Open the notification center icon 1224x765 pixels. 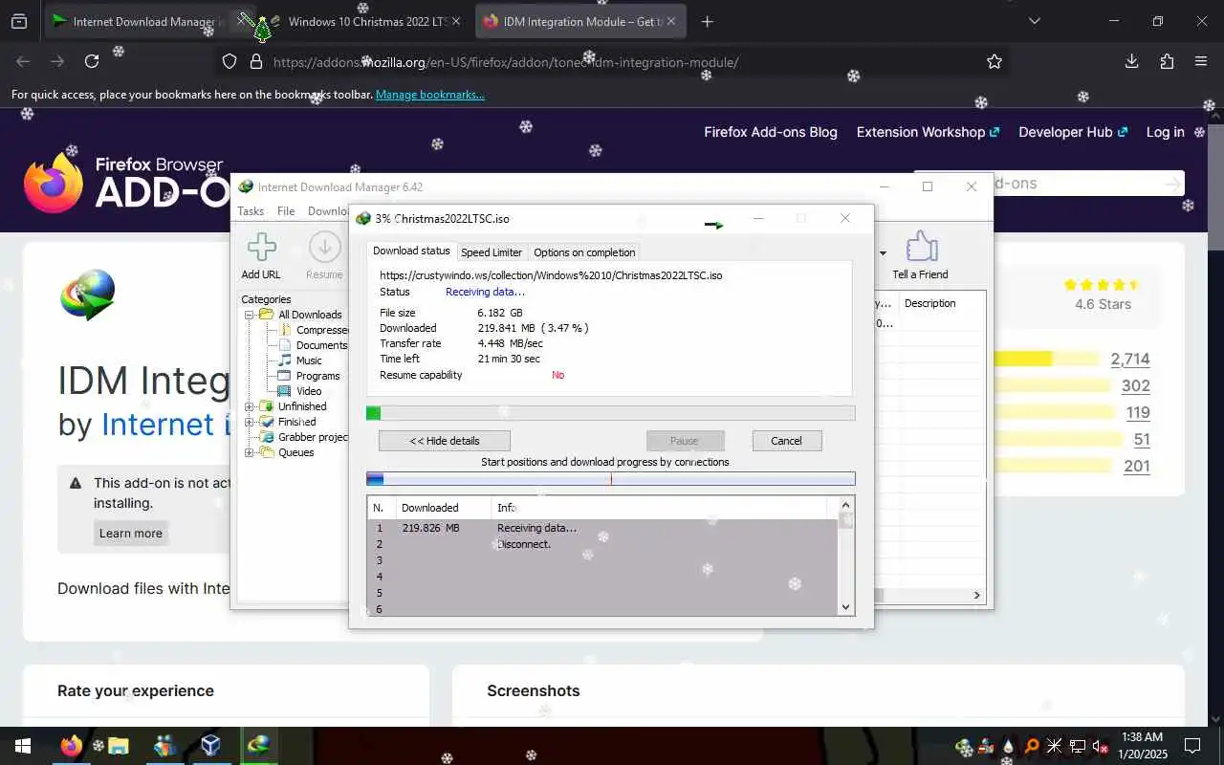coord(1192,746)
